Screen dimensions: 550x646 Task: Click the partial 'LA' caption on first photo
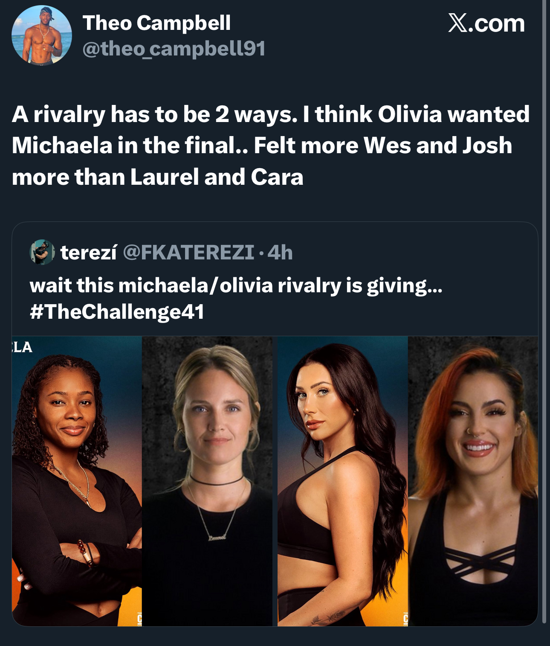pyautogui.click(x=22, y=347)
